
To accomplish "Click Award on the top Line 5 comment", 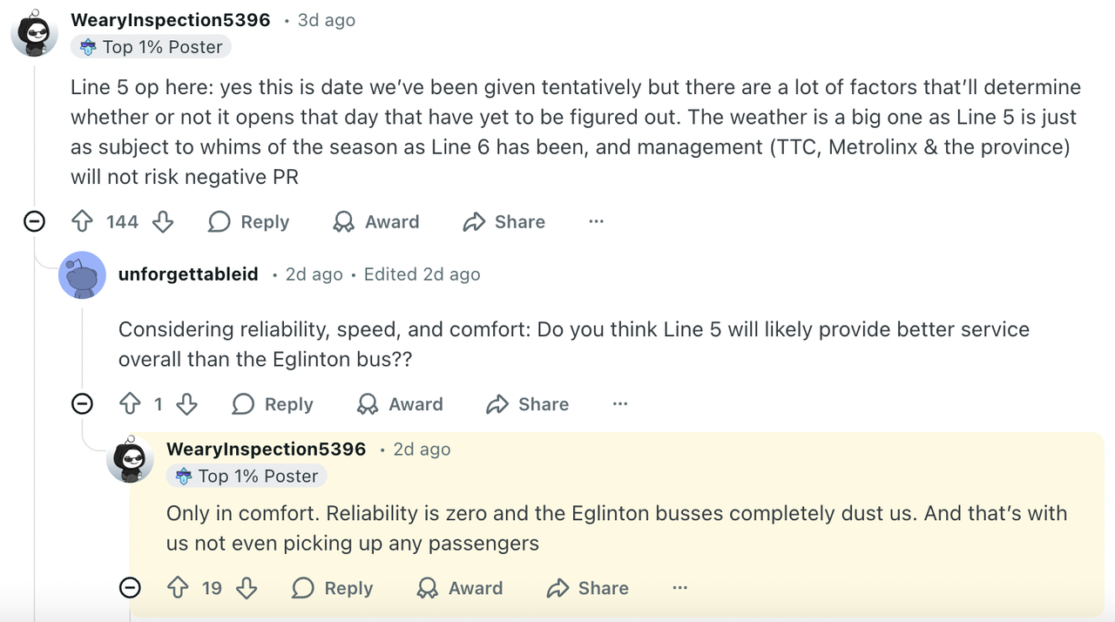I will click(x=375, y=222).
